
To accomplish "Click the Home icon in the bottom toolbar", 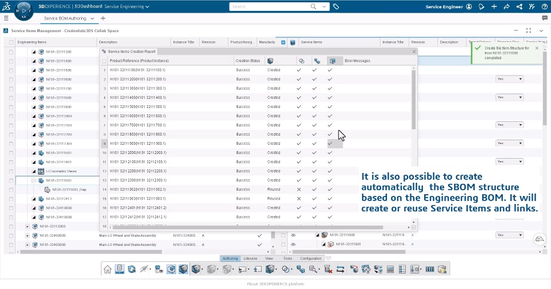I will pyautogui.click(x=107, y=269).
